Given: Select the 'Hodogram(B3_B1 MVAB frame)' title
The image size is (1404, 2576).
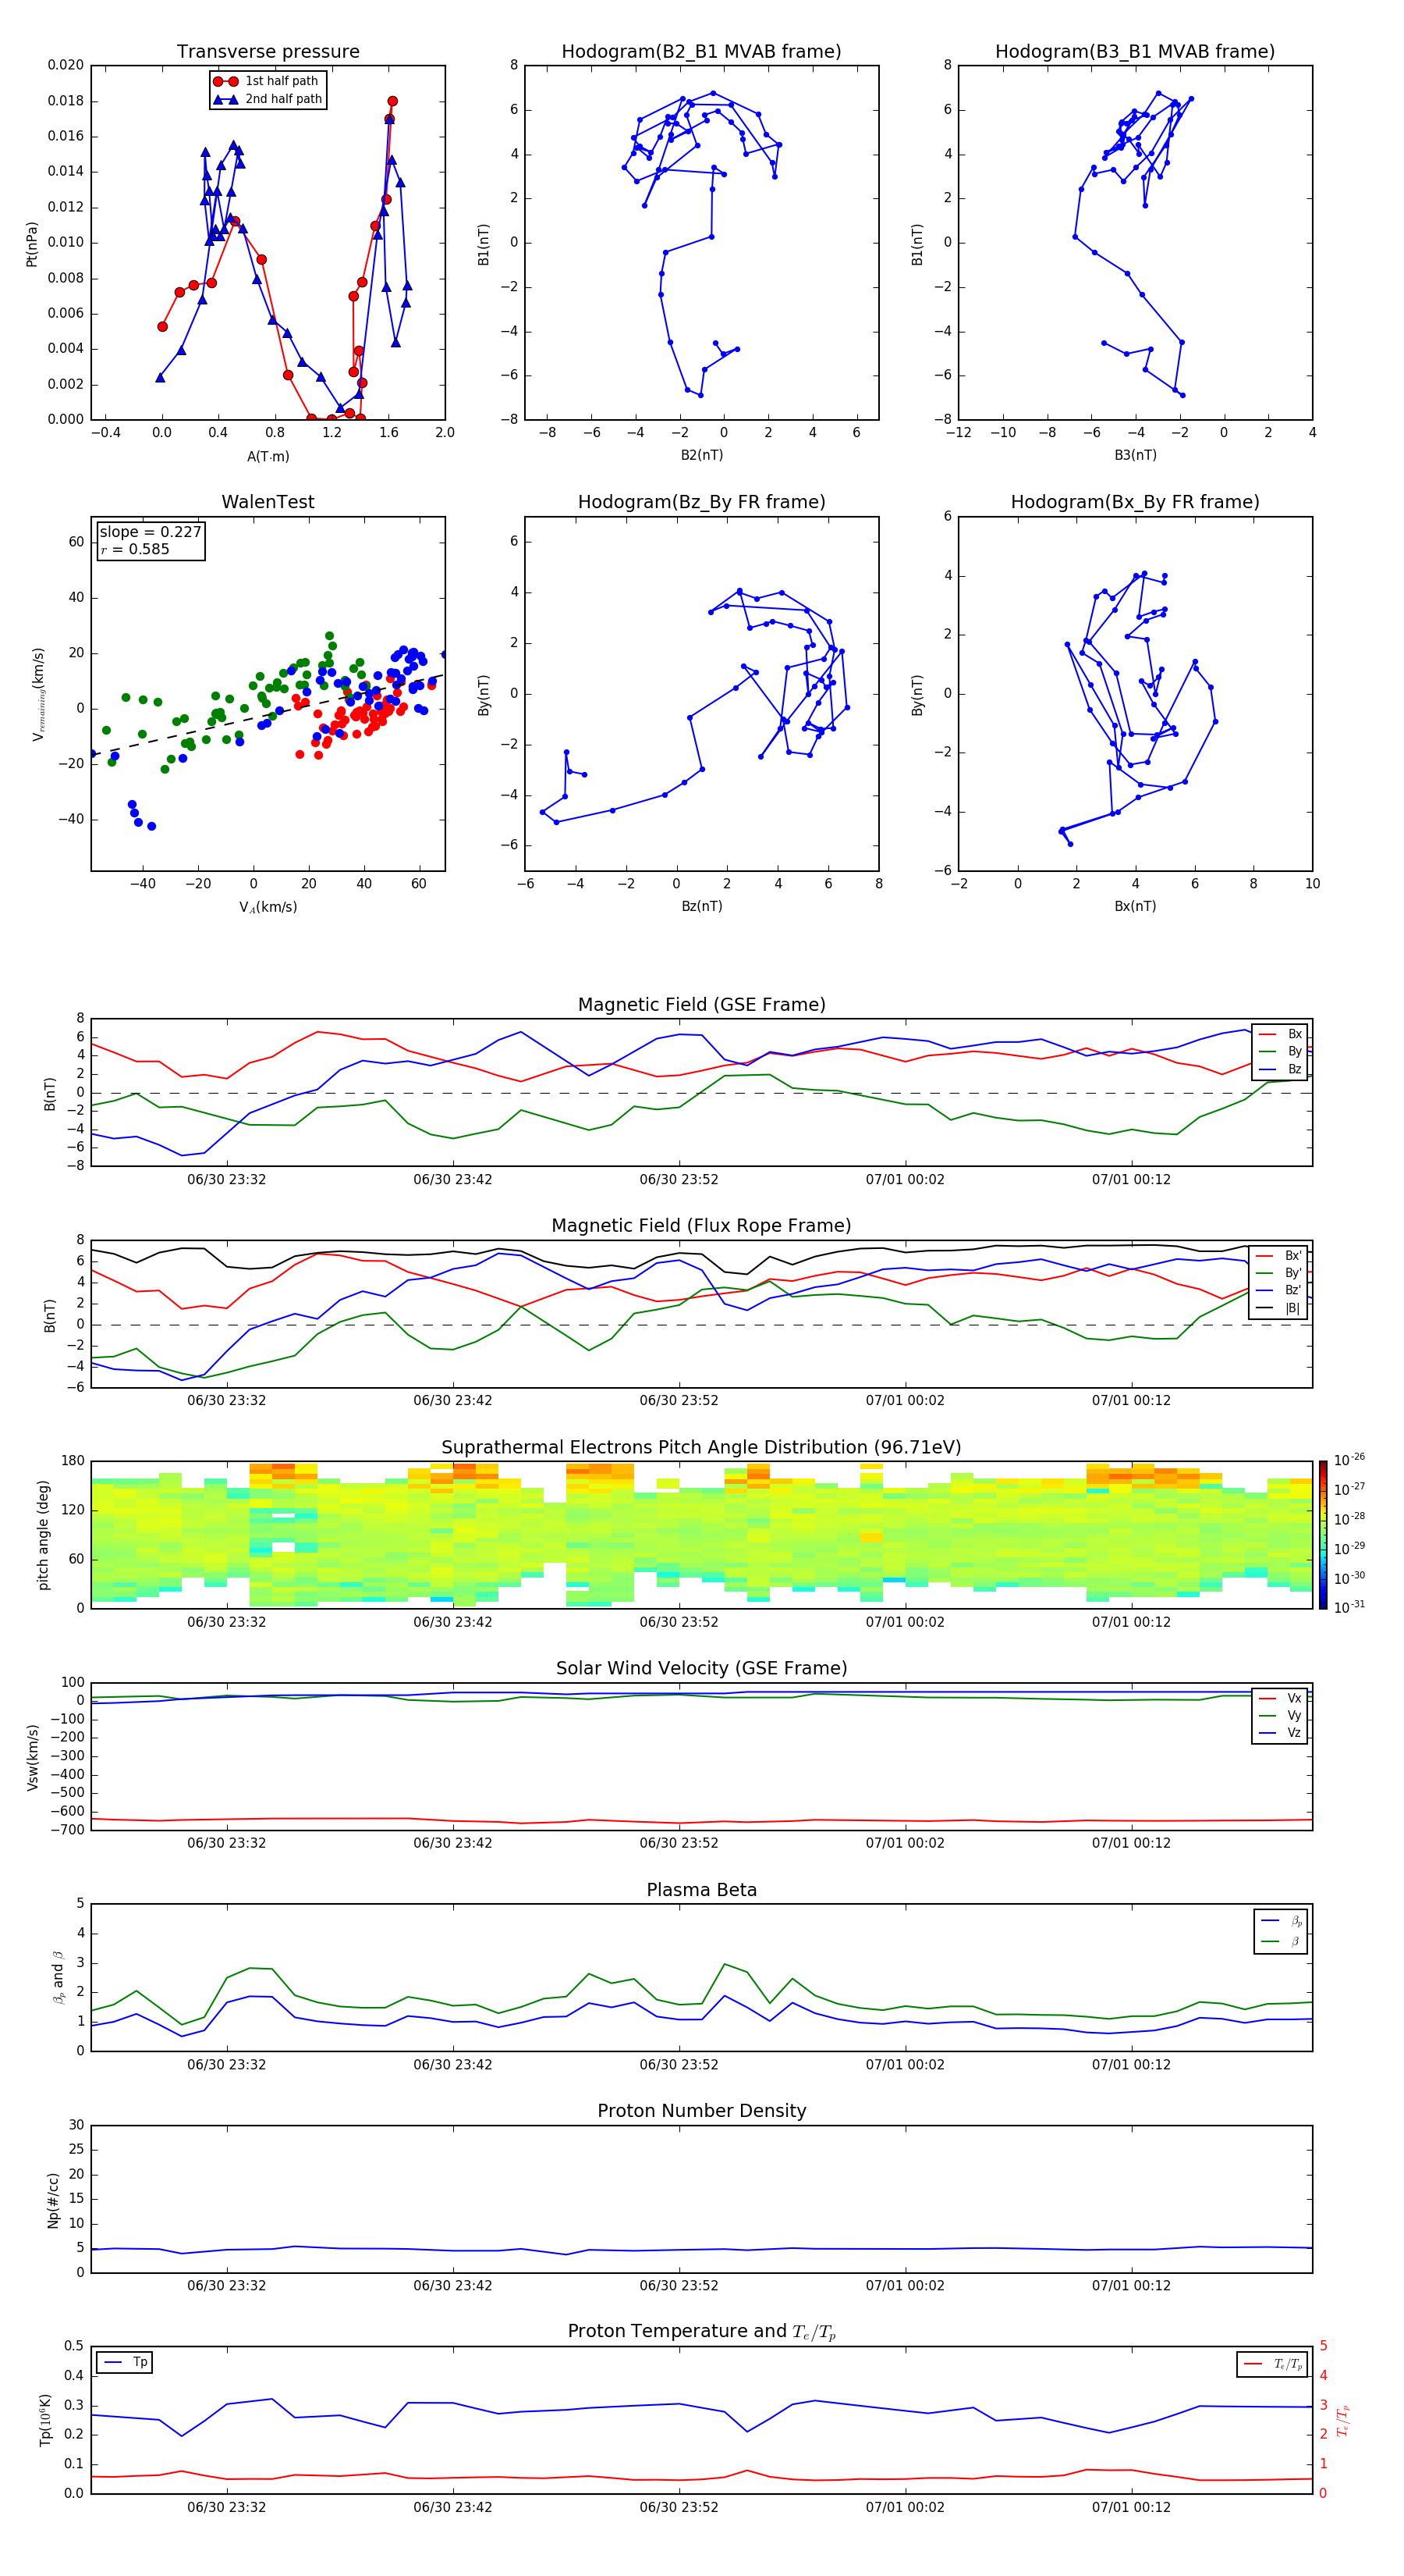Looking at the screenshot, I should click(x=1135, y=52).
